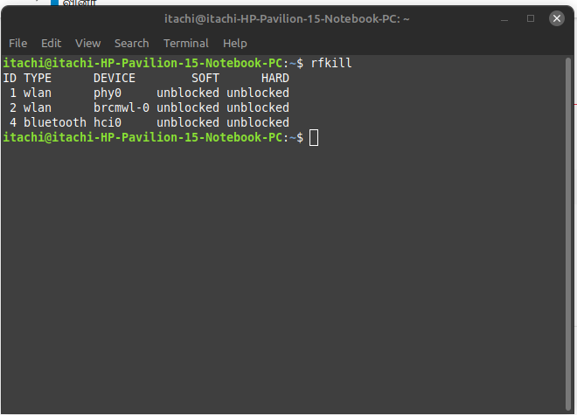This screenshot has height=415, width=577.
Task: Click the empty terminal area below the prompt
Action: tap(288, 280)
